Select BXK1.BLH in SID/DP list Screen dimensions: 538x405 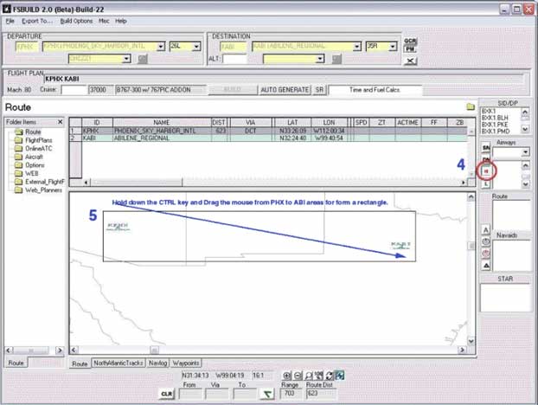coord(495,118)
